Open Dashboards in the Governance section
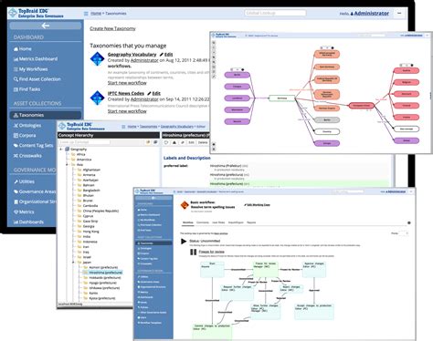 (28, 222)
